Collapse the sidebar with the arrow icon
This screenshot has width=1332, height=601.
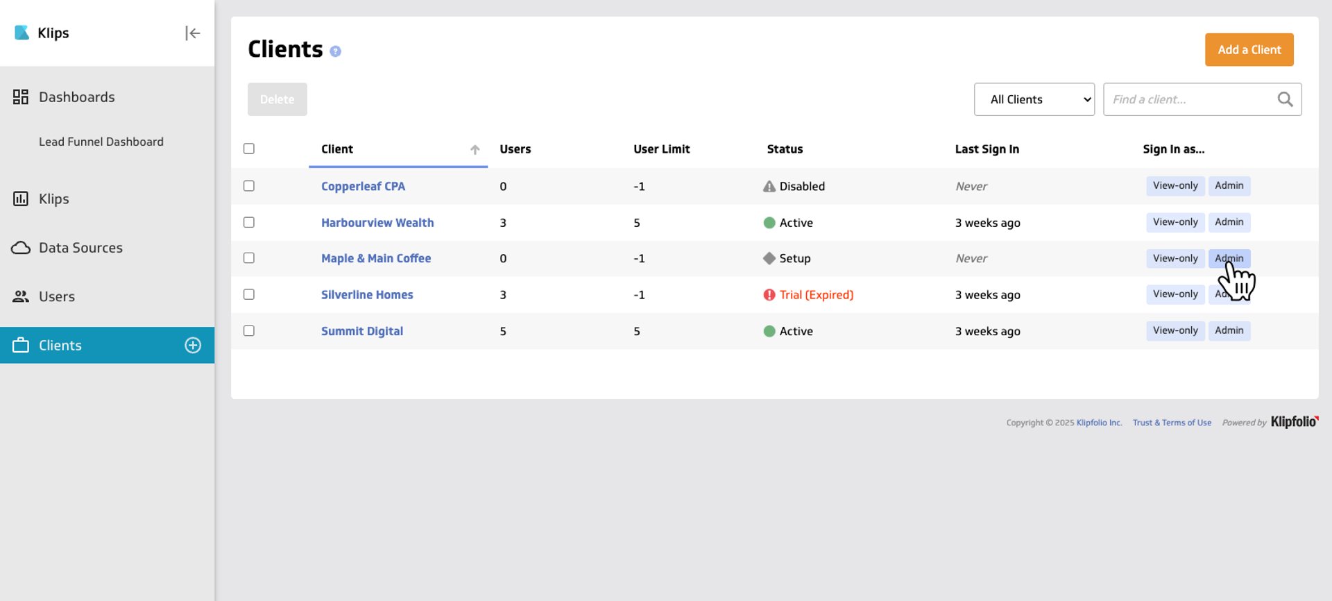click(192, 33)
